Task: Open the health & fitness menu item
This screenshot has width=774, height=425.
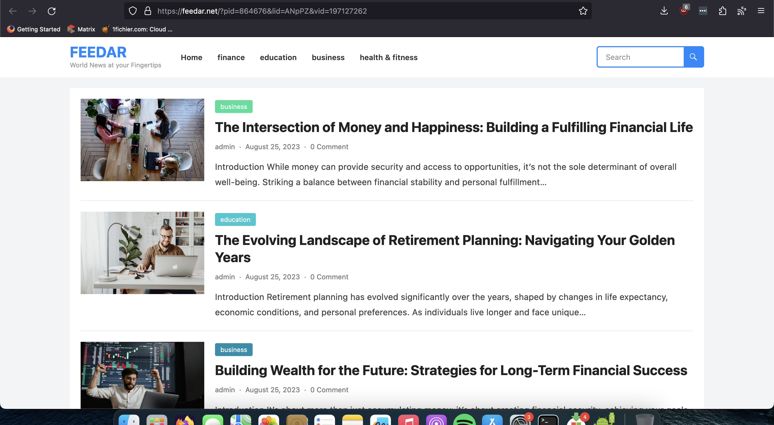Action: 389,57
